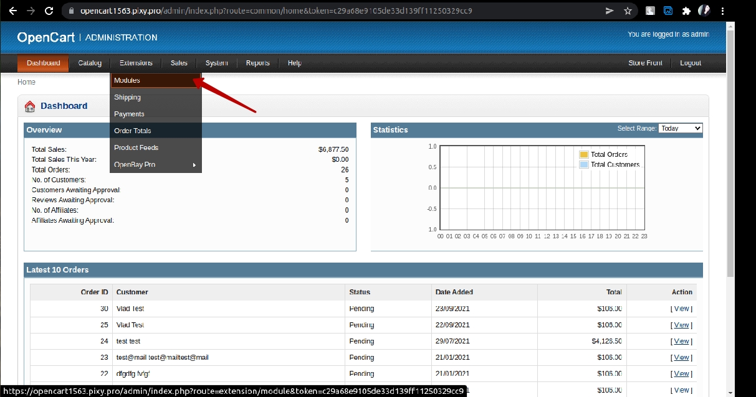The width and height of the screenshot is (756, 397).
Task: View order 30 details
Action: click(681, 309)
